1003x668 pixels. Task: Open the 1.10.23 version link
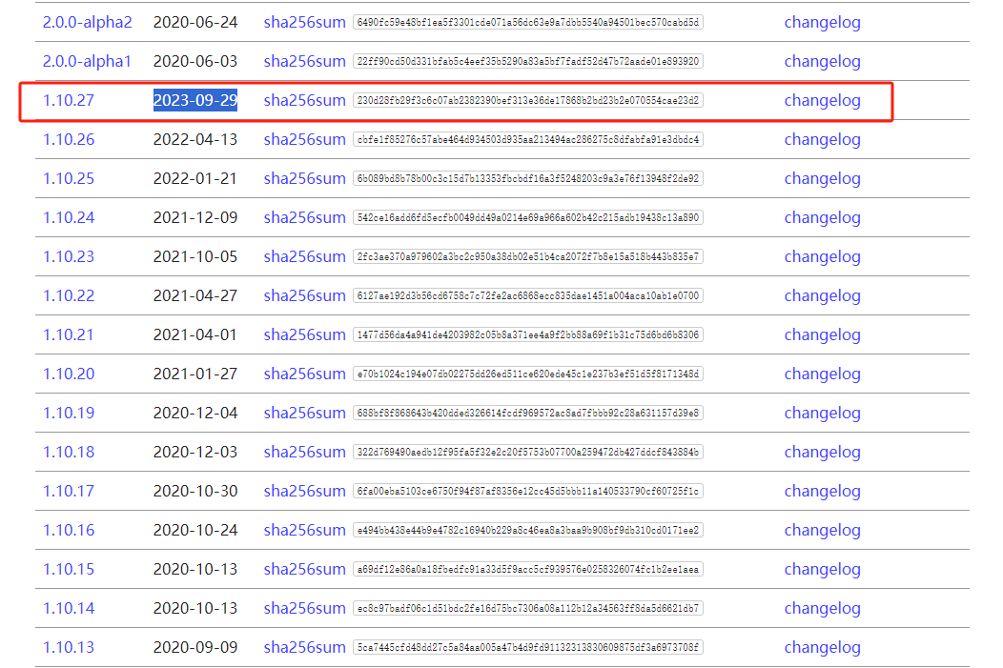(69, 256)
